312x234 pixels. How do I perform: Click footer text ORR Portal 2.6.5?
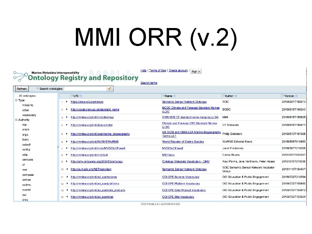[160, 204]
